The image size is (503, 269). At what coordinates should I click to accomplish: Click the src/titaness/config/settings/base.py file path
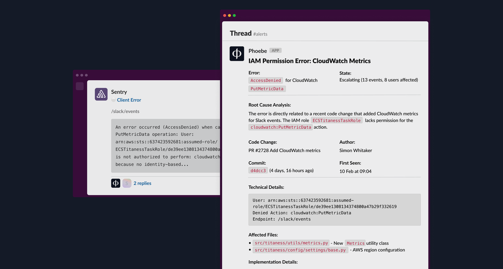tap(300, 250)
